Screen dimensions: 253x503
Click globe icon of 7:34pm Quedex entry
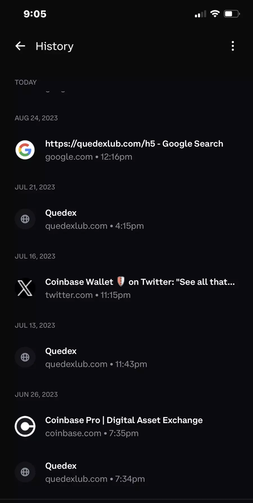25,472
